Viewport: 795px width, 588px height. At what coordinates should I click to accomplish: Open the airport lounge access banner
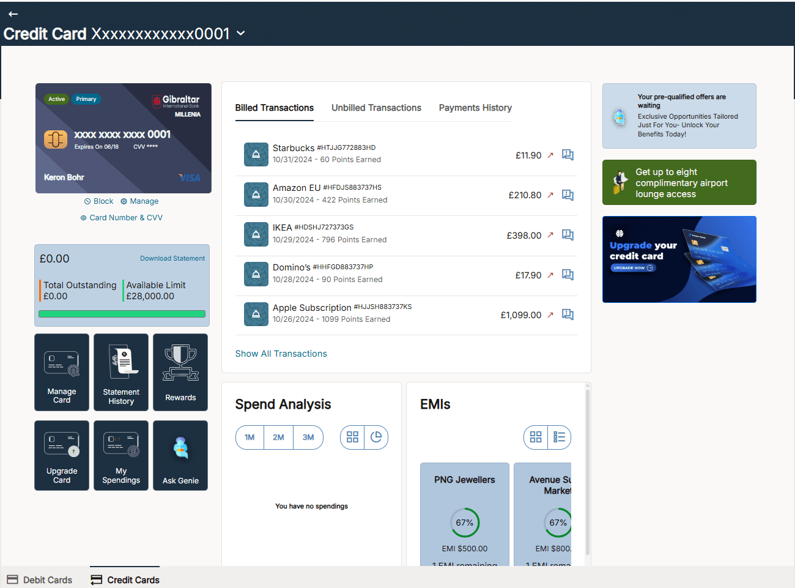pyautogui.click(x=679, y=182)
